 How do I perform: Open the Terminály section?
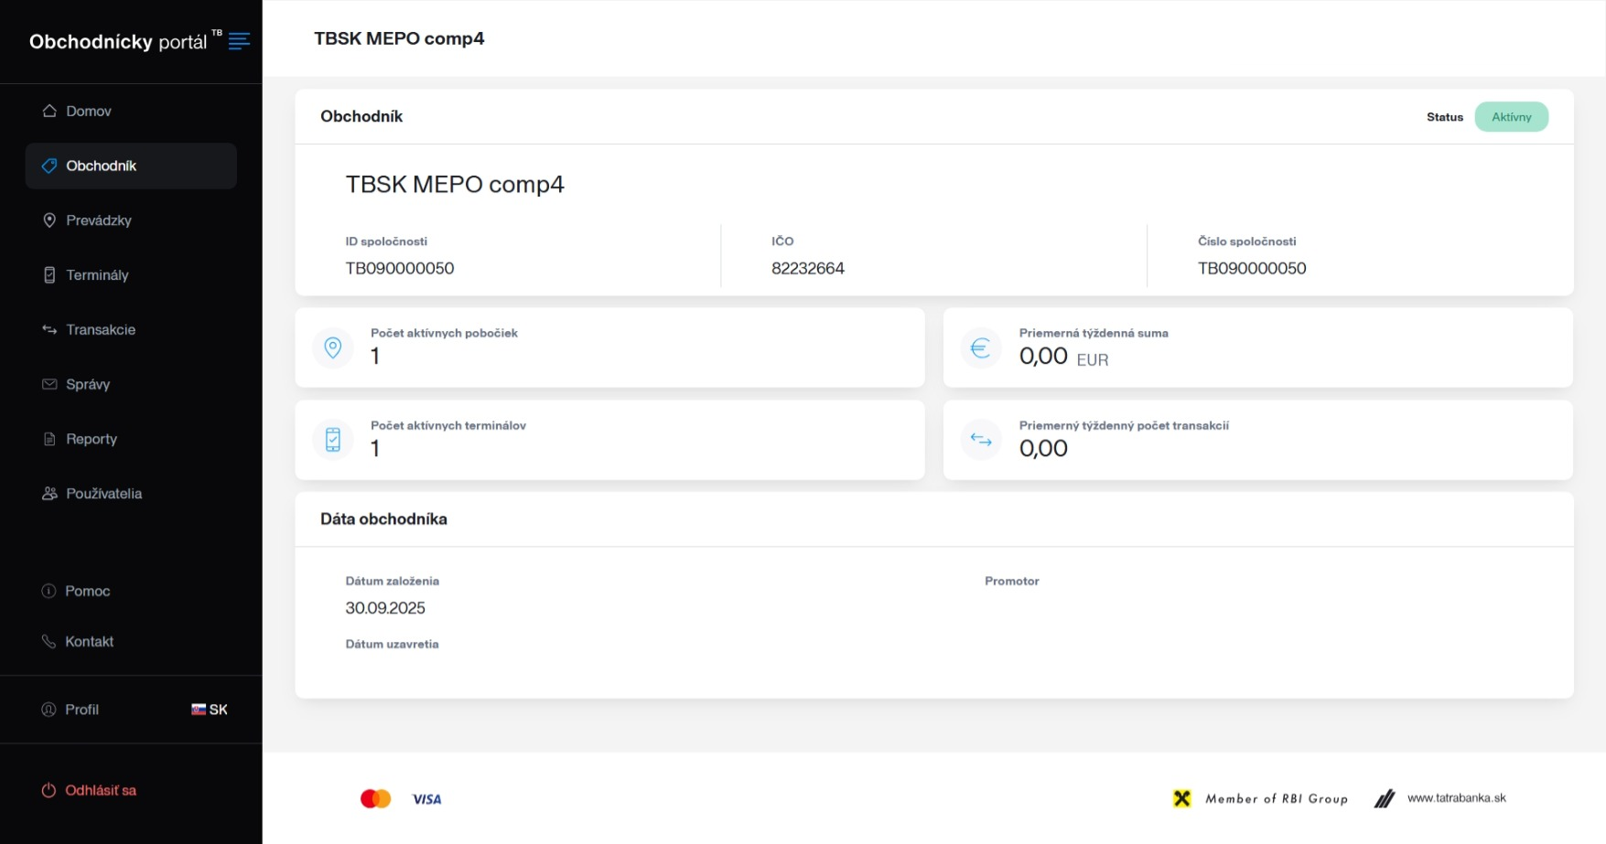[x=96, y=275]
